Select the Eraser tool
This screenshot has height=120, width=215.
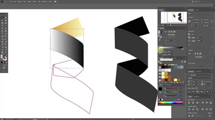[6, 31]
